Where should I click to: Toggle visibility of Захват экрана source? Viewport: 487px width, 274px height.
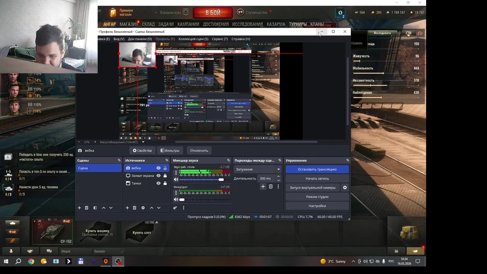(x=159, y=175)
